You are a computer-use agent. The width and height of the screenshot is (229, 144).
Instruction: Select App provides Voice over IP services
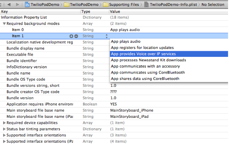click(169, 54)
